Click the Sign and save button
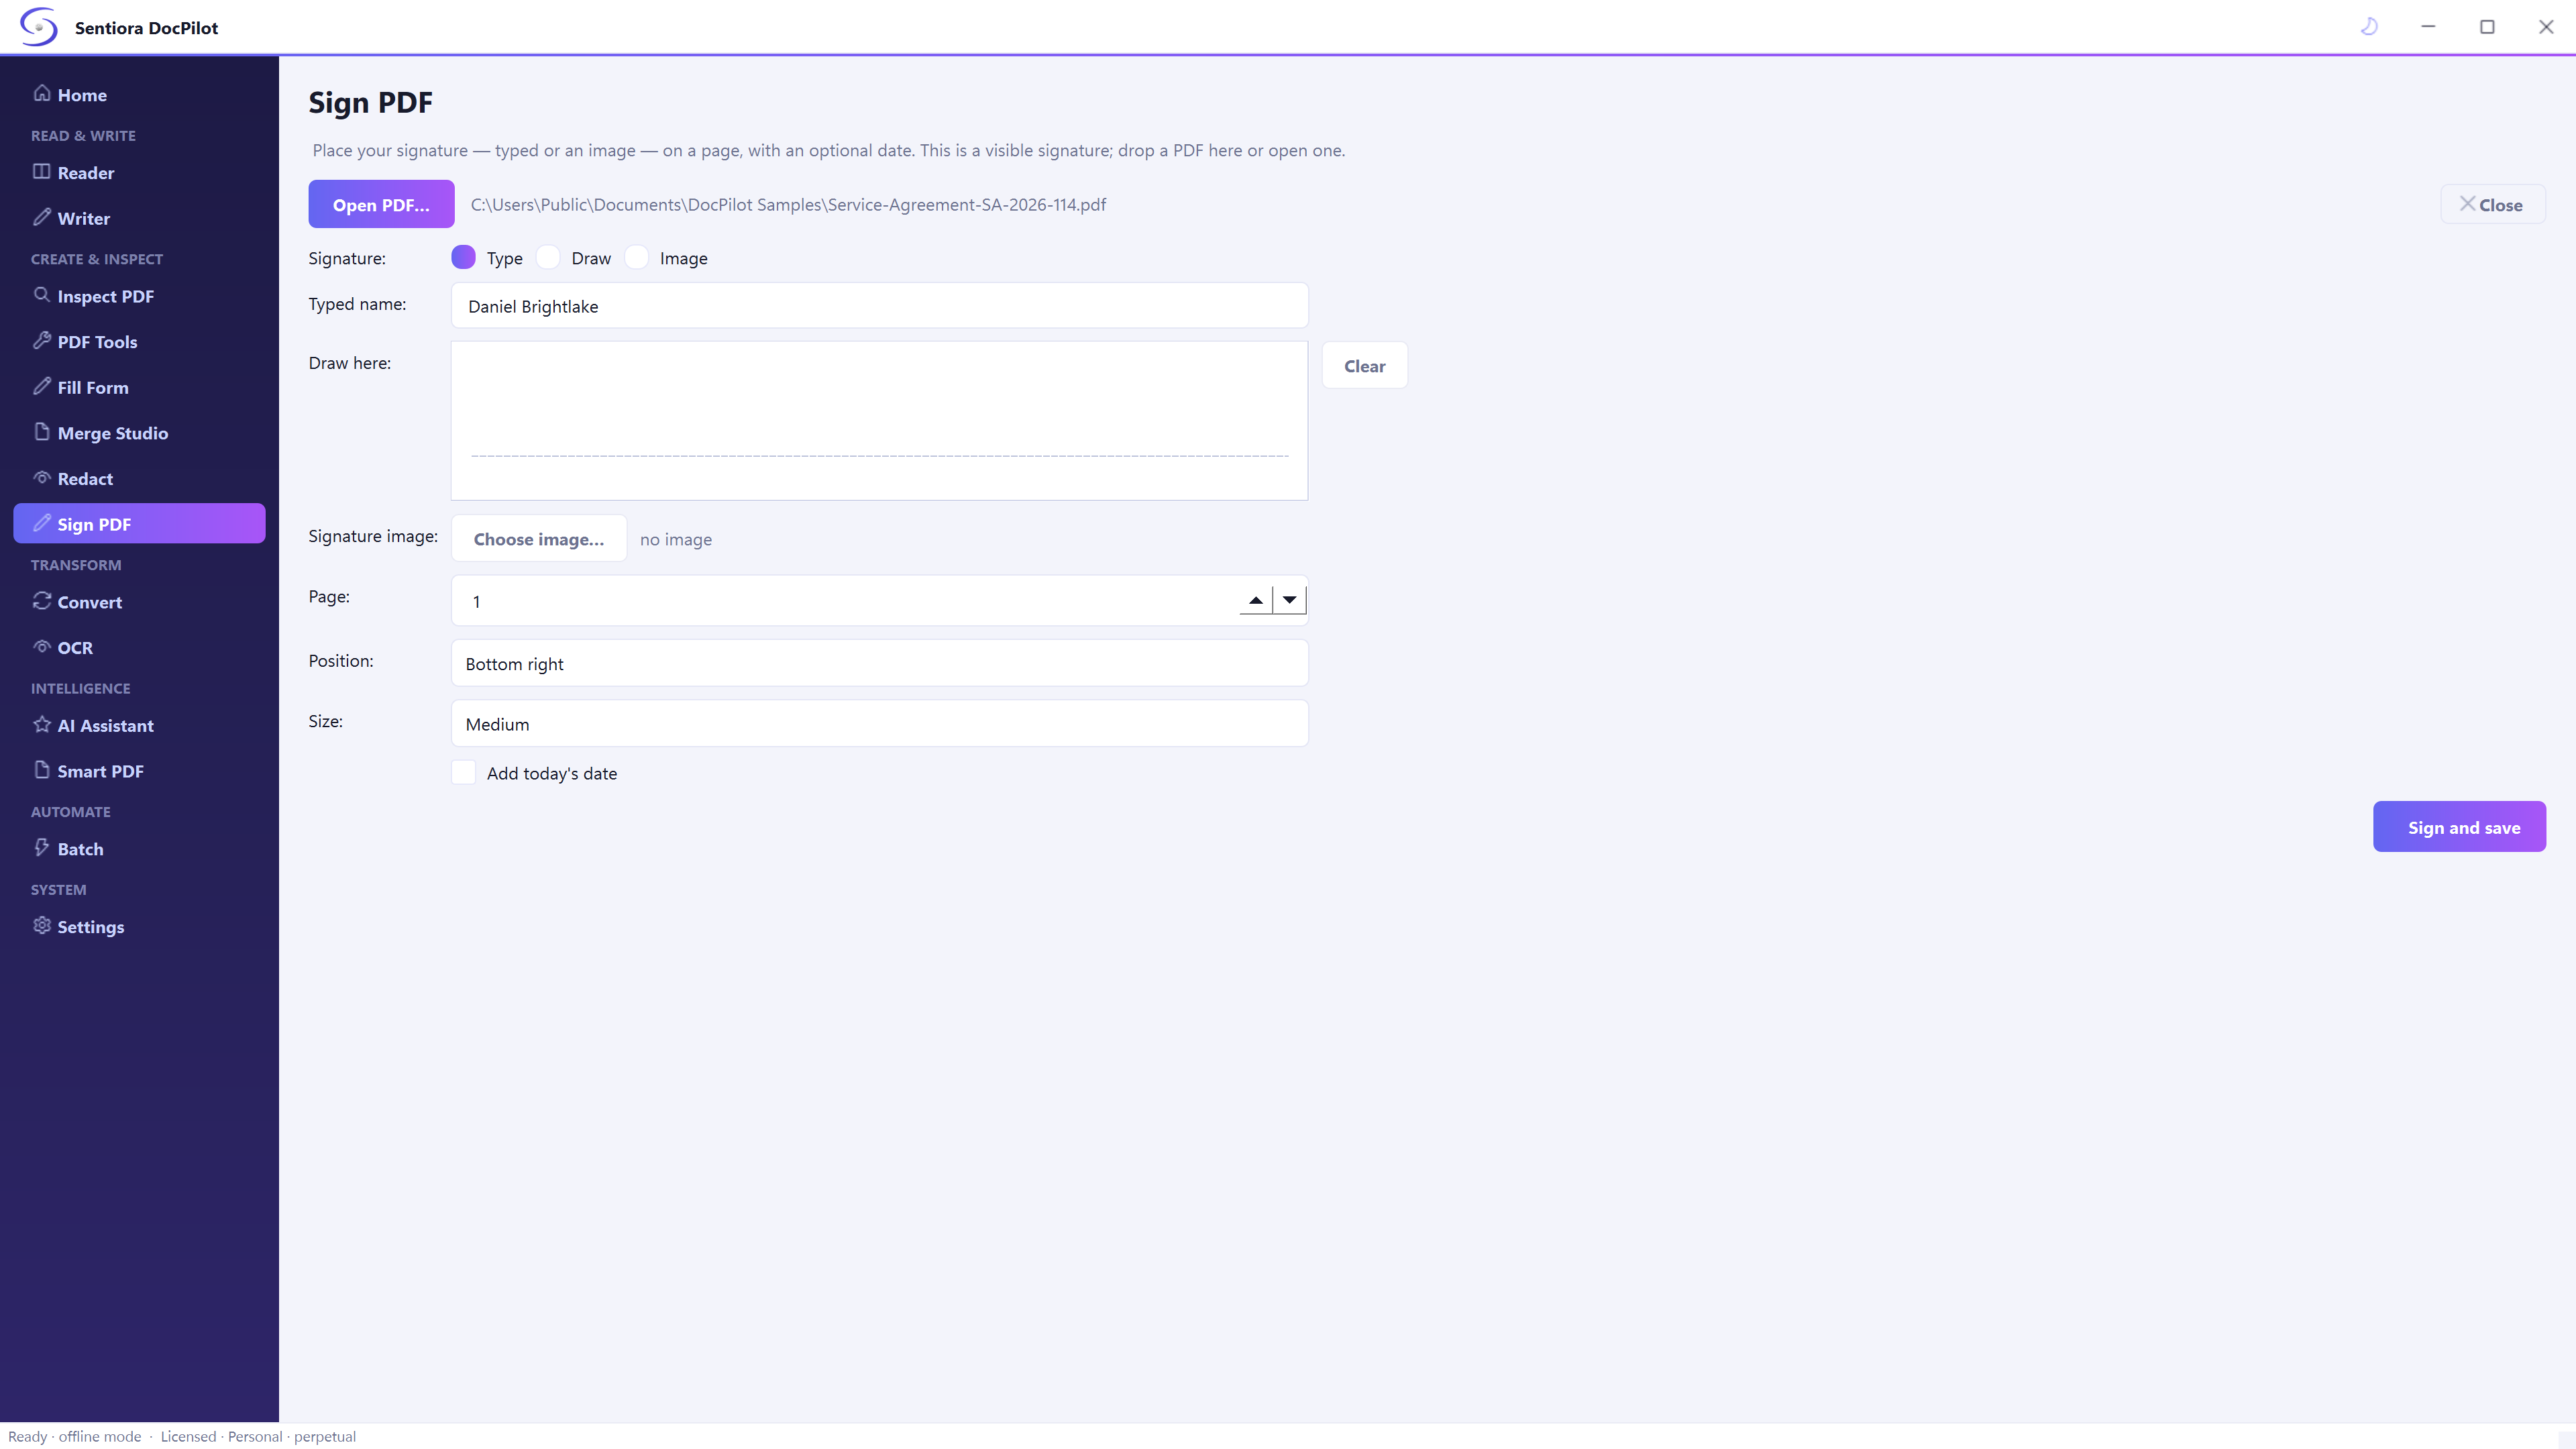The height and width of the screenshot is (1449, 2576). click(2459, 827)
